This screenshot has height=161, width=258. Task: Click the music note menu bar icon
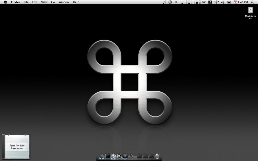[164, 2]
